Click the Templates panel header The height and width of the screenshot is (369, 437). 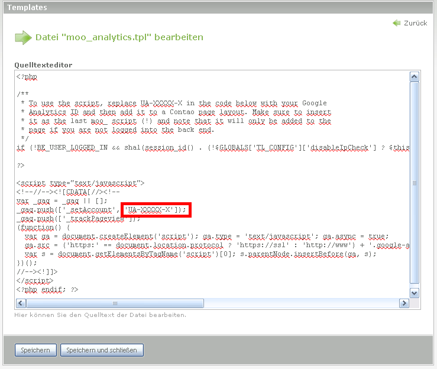click(x=27, y=8)
